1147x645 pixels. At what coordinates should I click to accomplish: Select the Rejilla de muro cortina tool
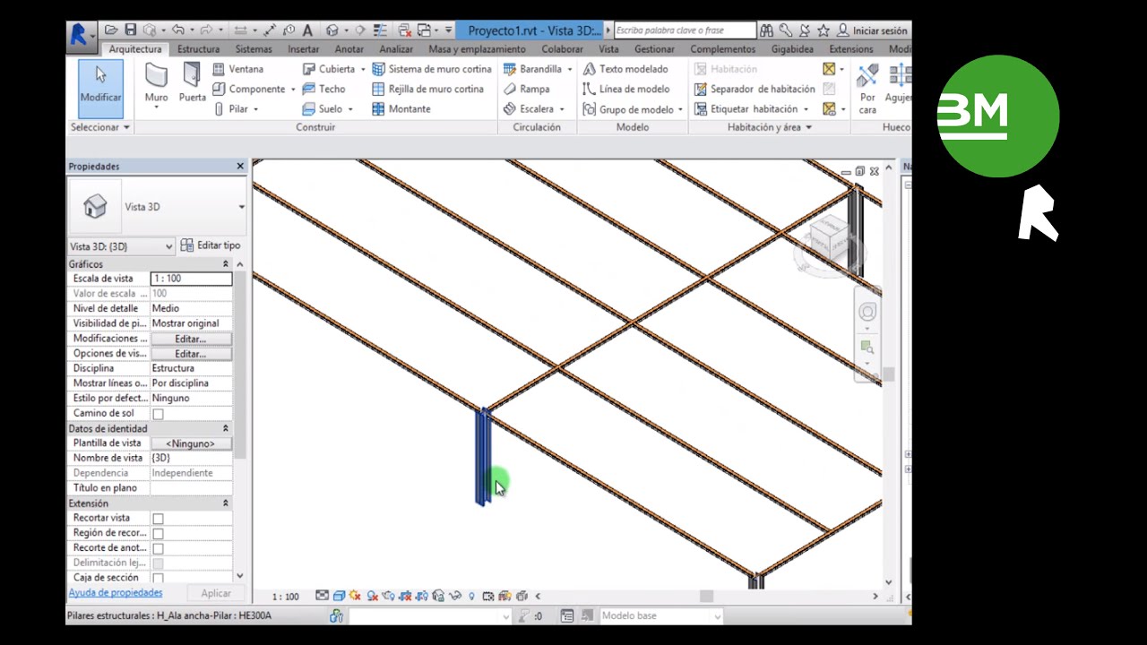click(x=427, y=89)
